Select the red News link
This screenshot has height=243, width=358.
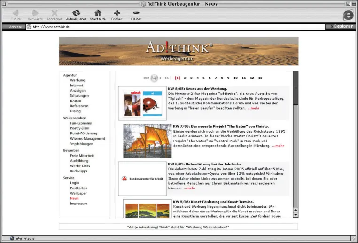pyautogui.click(x=74, y=198)
